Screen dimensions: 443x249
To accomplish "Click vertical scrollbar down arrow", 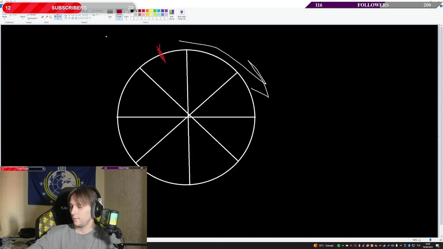I will tap(442, 236).
